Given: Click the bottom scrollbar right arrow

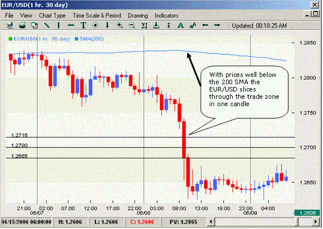Looking at the screenshot, I should [x=316, y=222].
